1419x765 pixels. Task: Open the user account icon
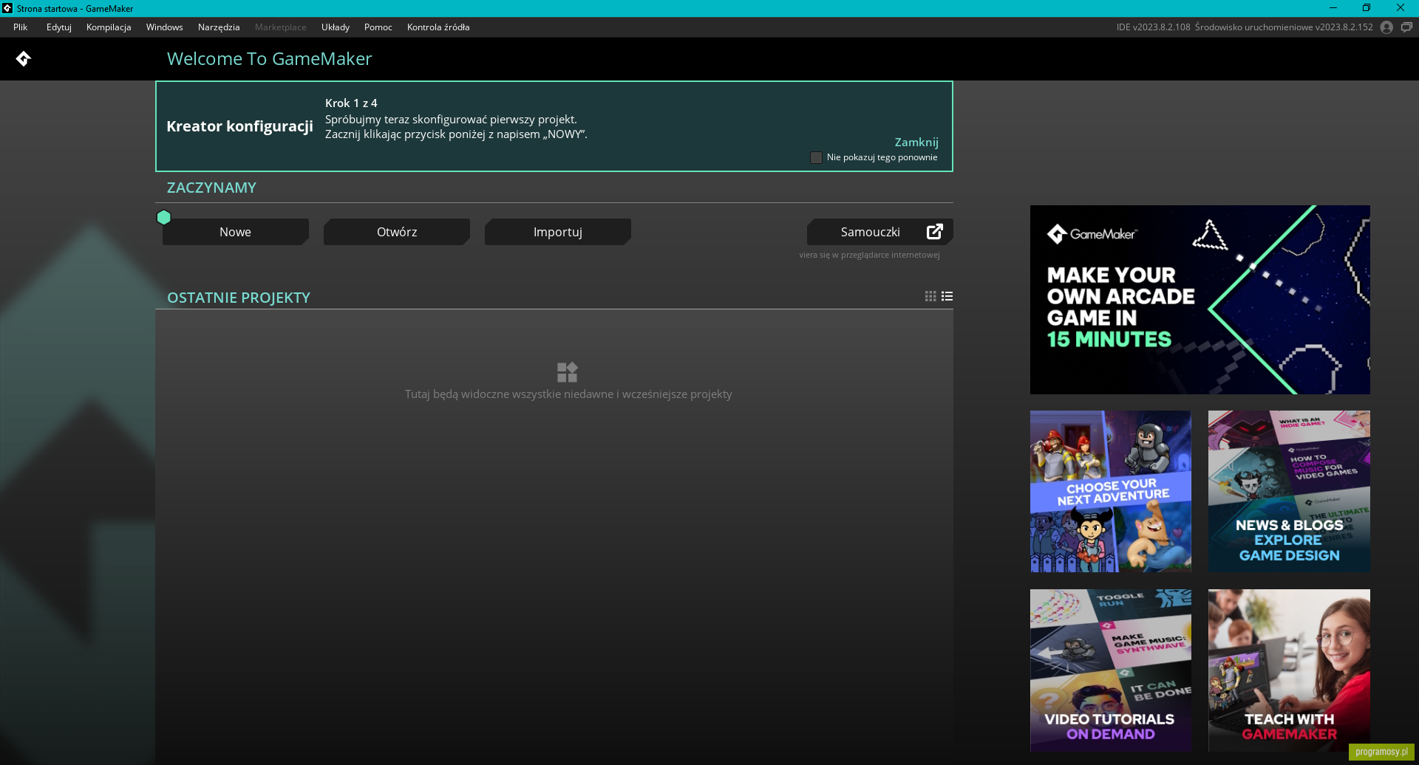click(x=1386, y=27)
